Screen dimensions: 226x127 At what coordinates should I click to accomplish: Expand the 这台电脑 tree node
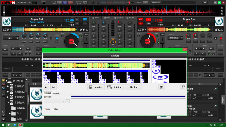coord(6,81)
